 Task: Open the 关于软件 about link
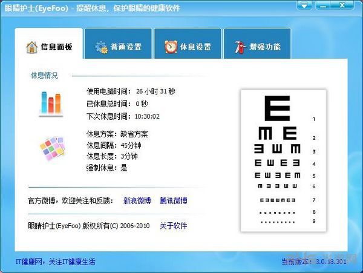point(174,226)
